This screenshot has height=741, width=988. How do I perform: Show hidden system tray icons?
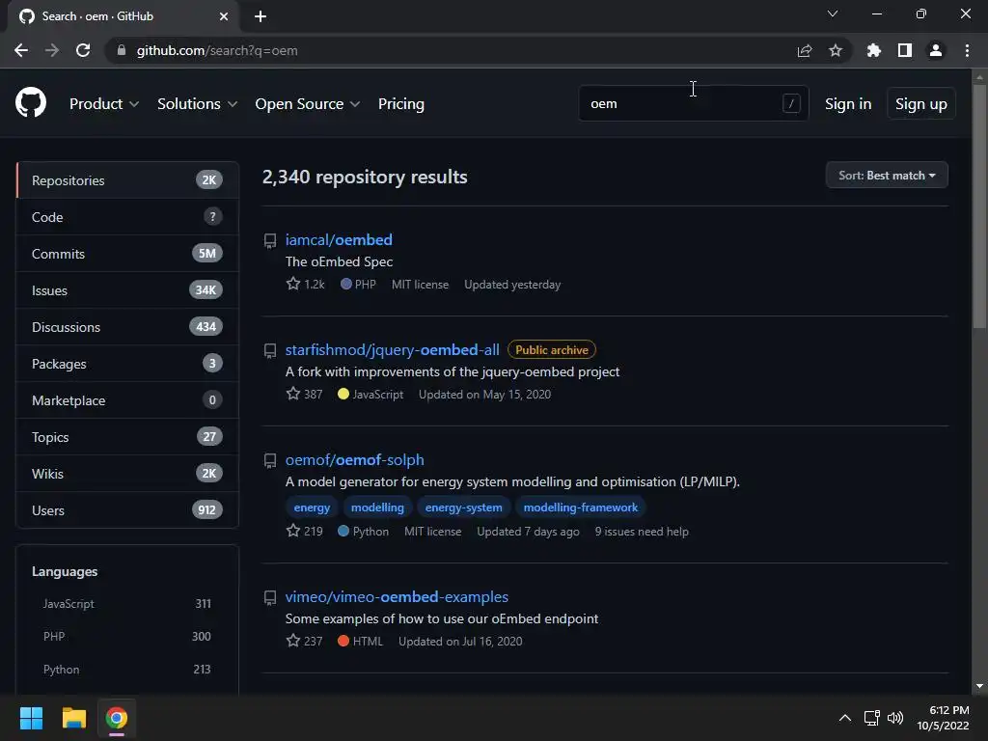click(845, 718)
